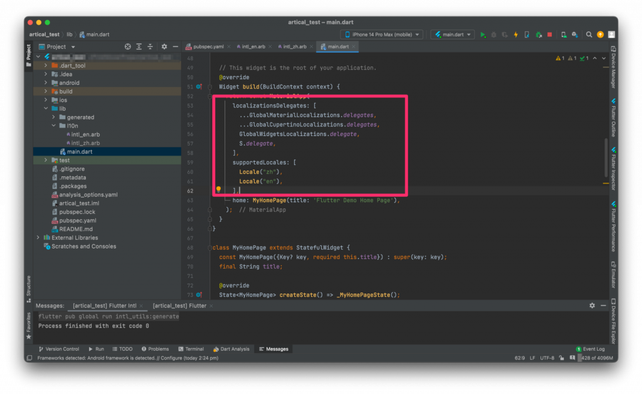Expand the android folder

pyautogui.click(x=46, y=83)
